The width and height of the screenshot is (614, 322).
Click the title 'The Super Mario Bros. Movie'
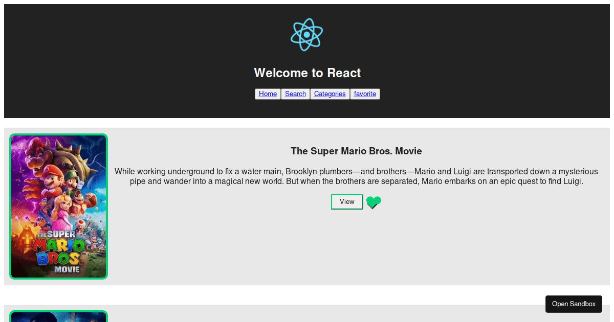[356, 151]
